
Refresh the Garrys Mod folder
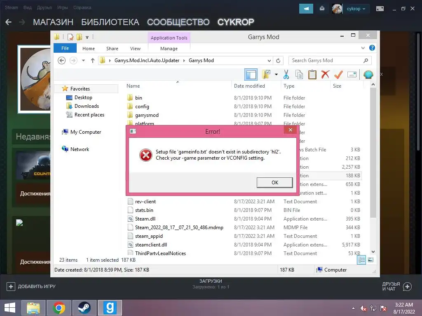coord(278,61)
